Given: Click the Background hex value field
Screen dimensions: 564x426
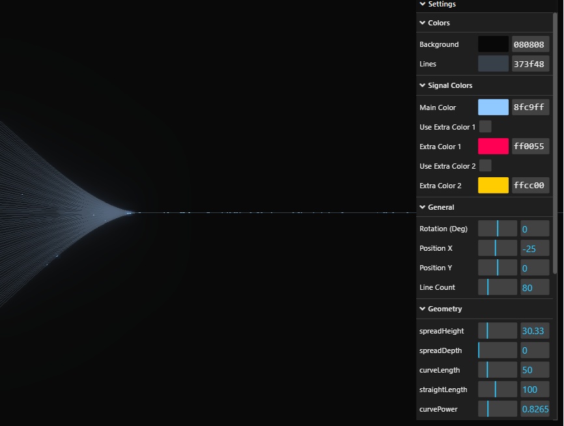Looking at the screenshot, I should (530, 44).
